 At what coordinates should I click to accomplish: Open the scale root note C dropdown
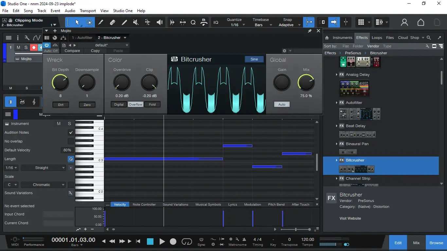point(12,185)
